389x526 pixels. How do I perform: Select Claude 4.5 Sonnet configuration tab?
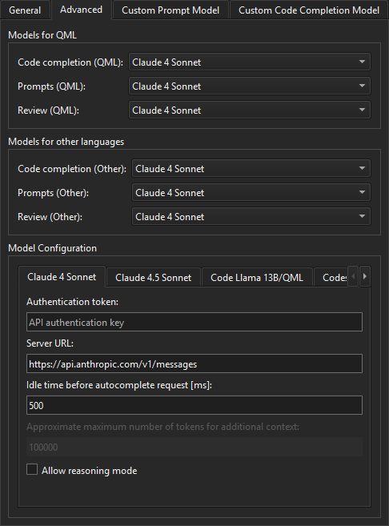pos(153,278)
